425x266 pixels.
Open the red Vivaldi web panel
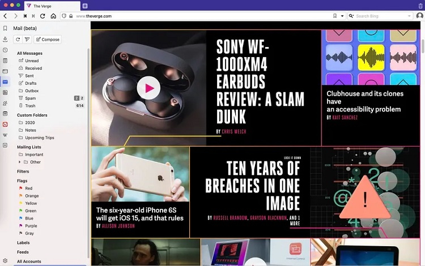5,124
